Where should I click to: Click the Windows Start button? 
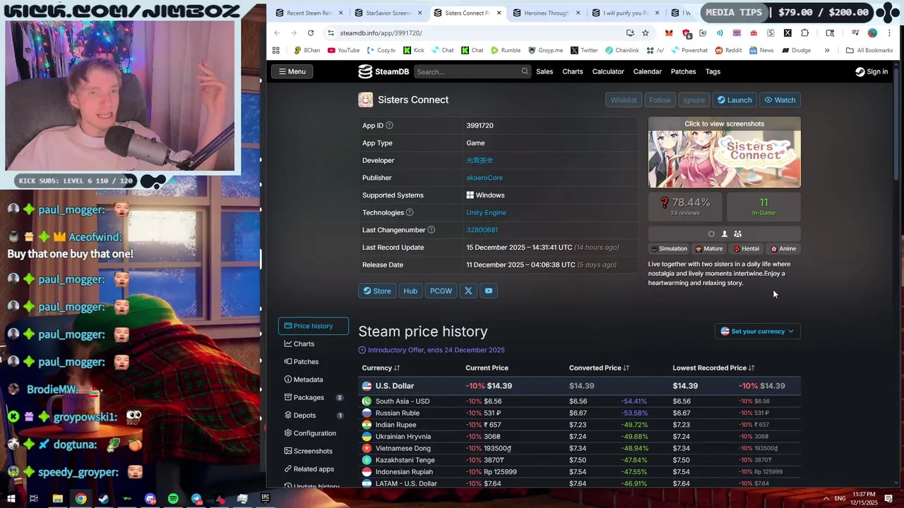(11, 499)
